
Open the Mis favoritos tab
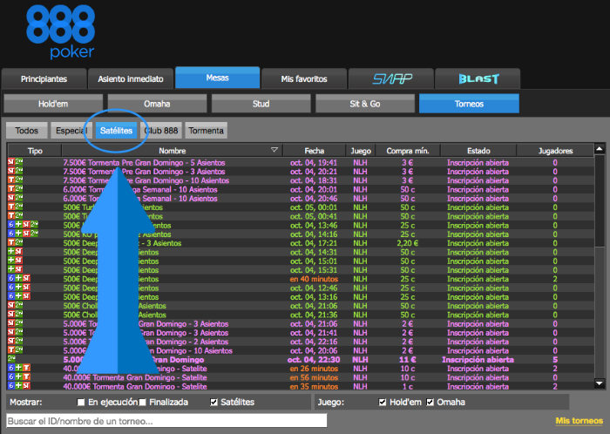(304, 79)
